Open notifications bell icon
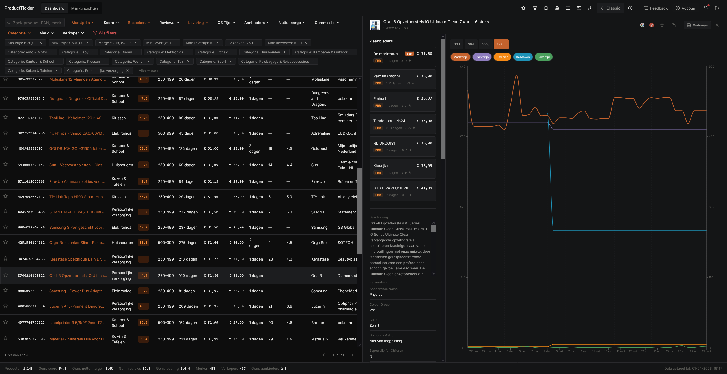The height and width of the screenshot is (374, 727). tap(706, 8)
